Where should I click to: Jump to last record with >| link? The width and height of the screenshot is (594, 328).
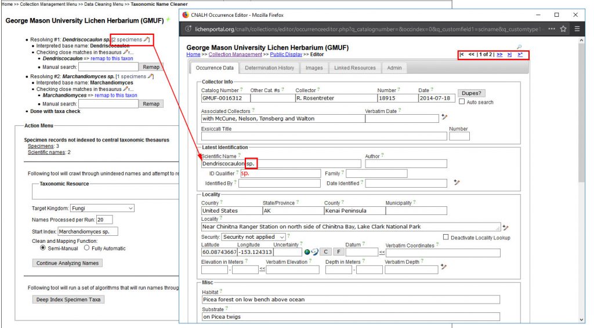click(x=509, y=54)
